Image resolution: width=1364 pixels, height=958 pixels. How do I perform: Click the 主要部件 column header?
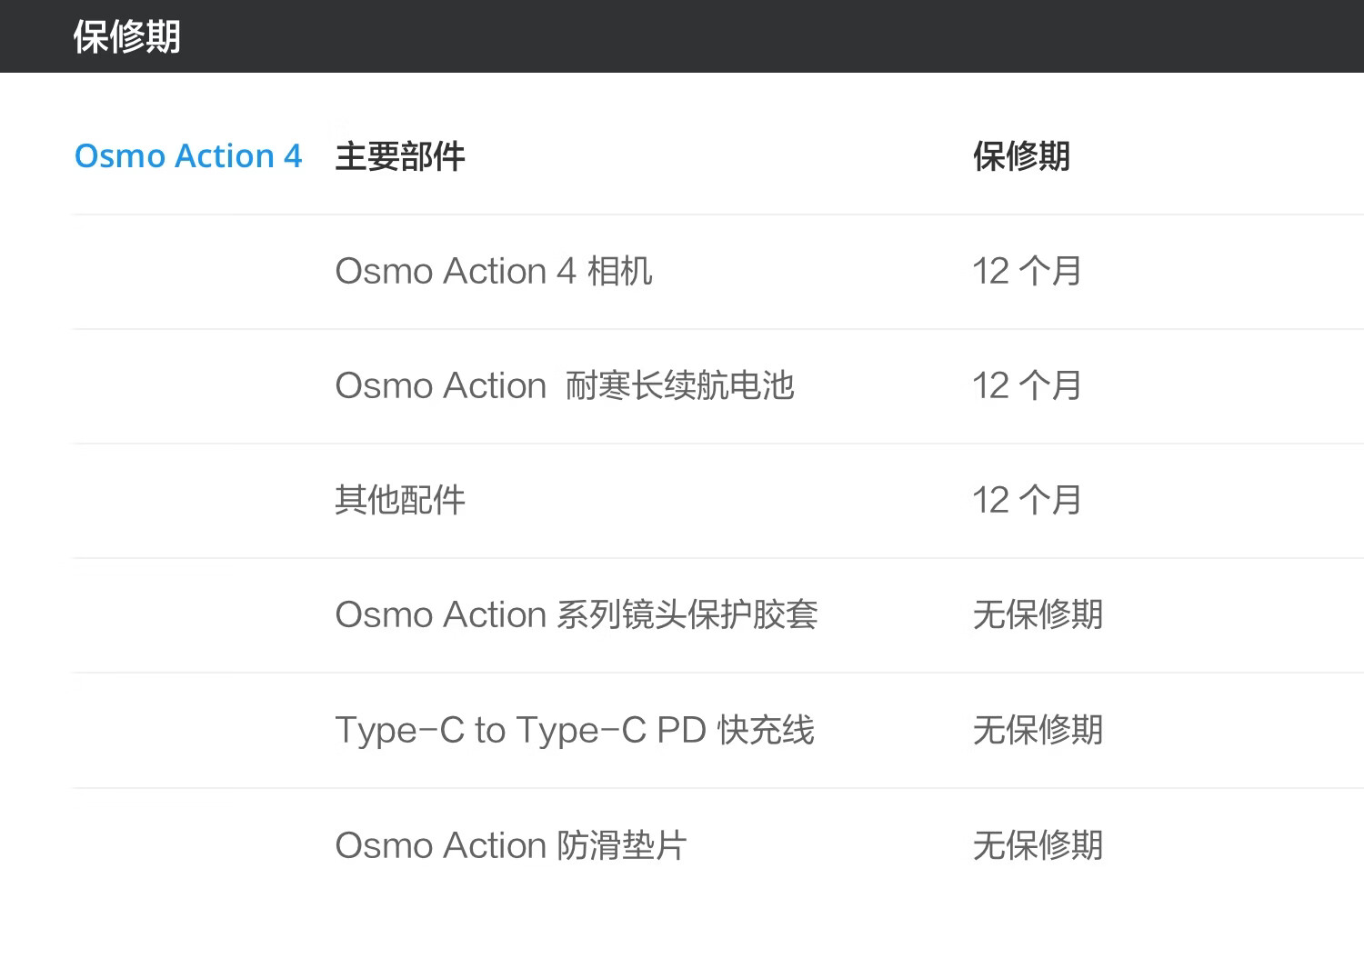click(x=400, y=156)
